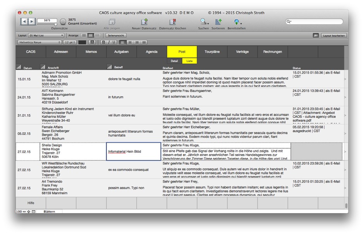Click zoom in icon in status bar
364x235 pixels.
click(29, 211)
